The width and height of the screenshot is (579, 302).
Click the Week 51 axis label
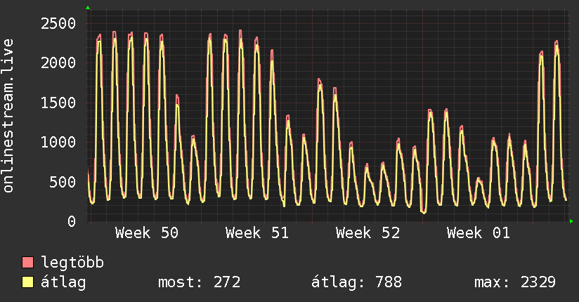pyautogui.click(x=257, y=233)
